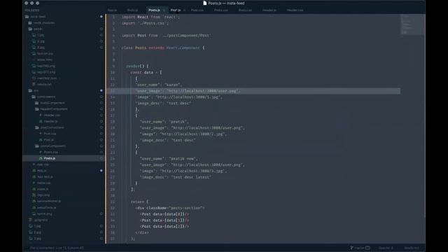Viewport: 448px width, 252px height.
Task: Open index.html in the sidebar
Action: pos(45,59)
